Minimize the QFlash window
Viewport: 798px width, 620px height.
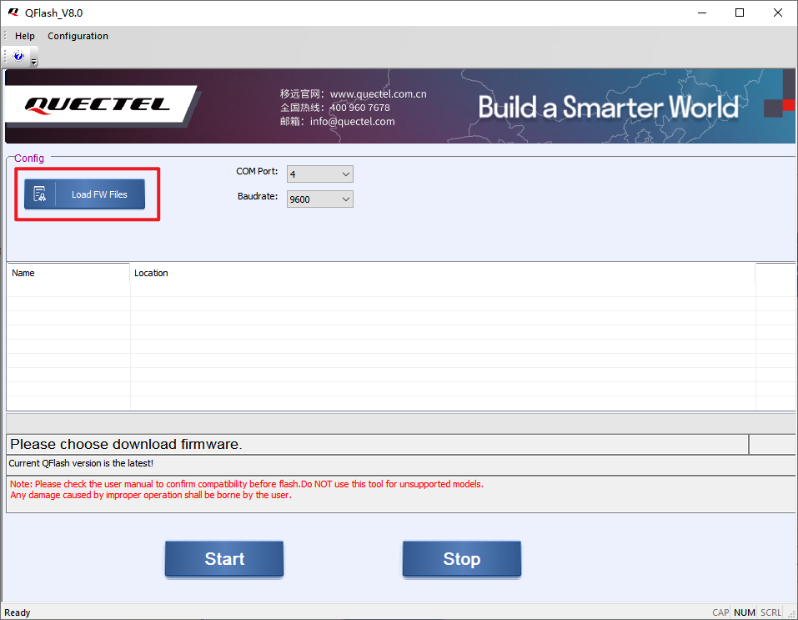click(x=702, y=13)
